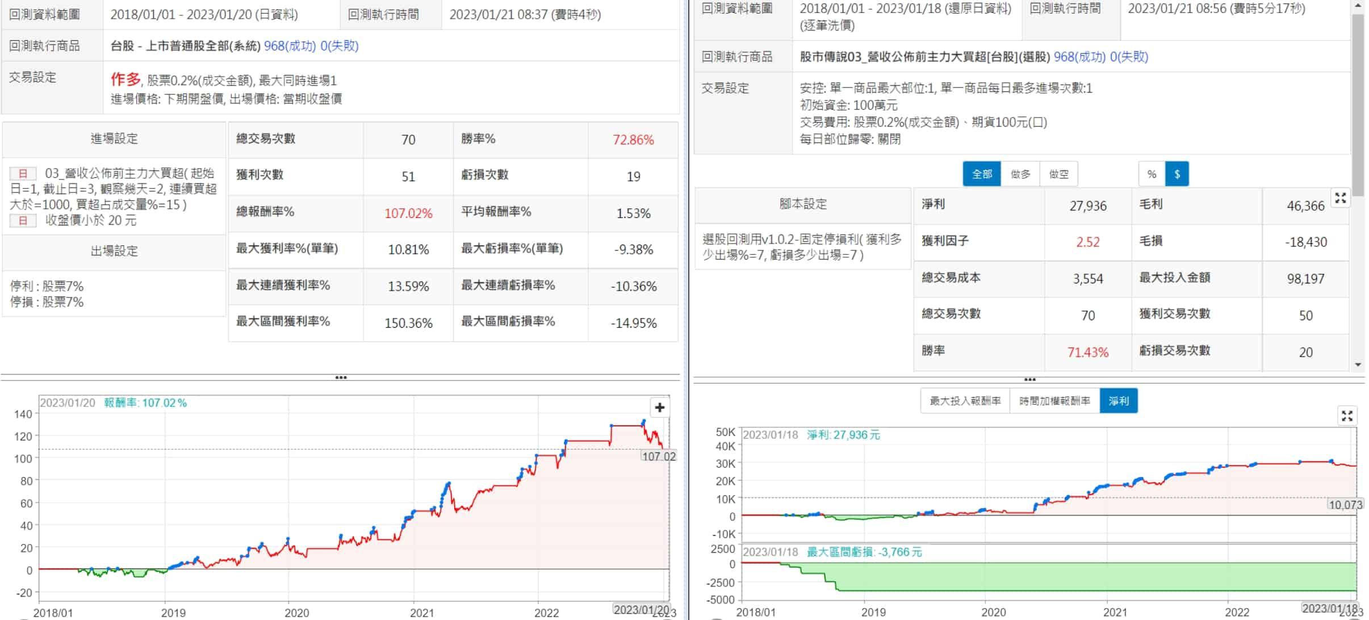Image resolution: width=1369 pixels, height=620 pixels.
Task: Expand the statistics table with fullscreen icon
Action: click(x=1341, y=198)
